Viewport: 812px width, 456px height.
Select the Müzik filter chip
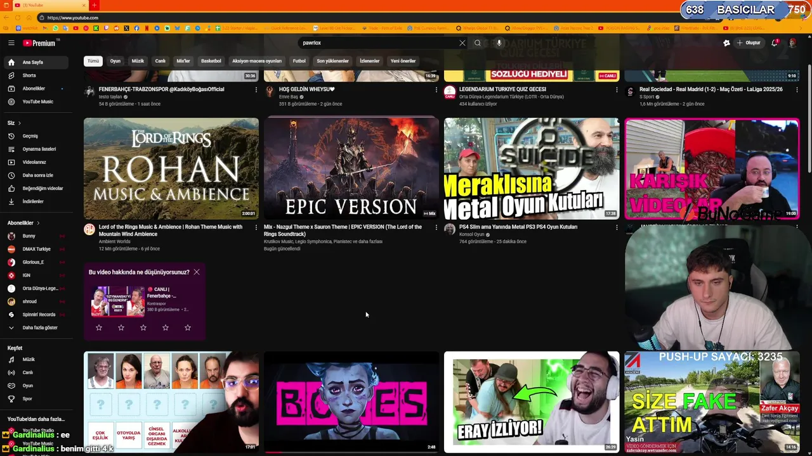138,61
